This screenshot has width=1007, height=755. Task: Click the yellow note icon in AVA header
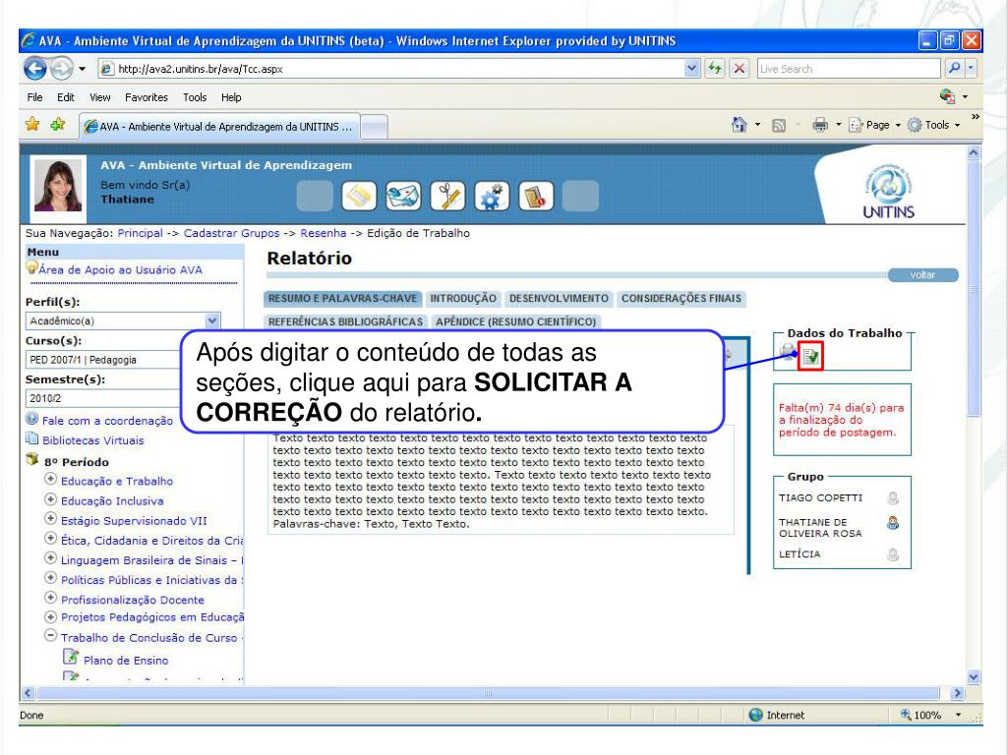(359, 196)
